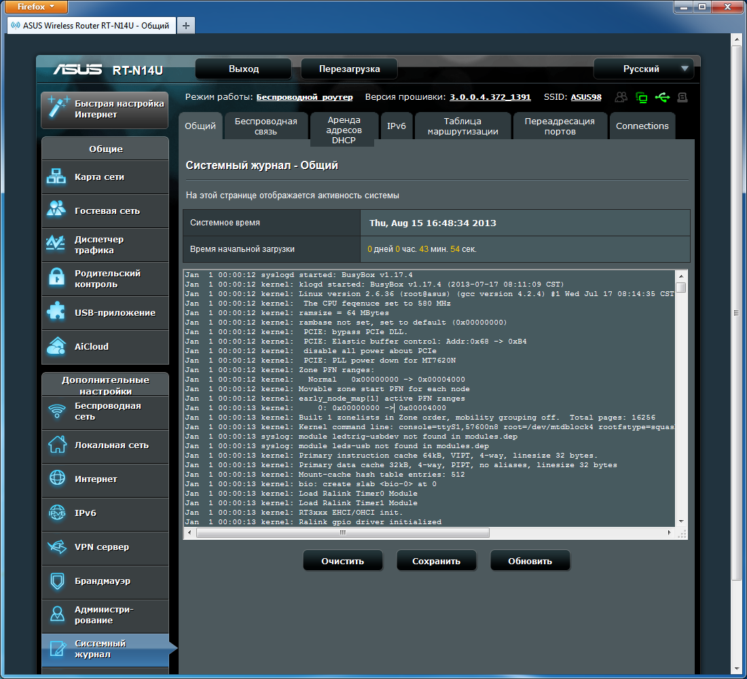Switch to the Беспроводная связь log tab

point(266,126)
